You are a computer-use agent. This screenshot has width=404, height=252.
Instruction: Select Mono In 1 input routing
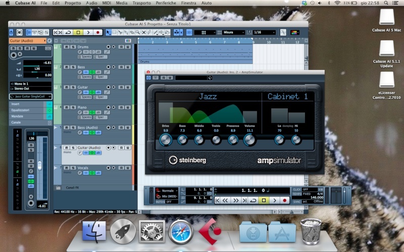[30, 84]
